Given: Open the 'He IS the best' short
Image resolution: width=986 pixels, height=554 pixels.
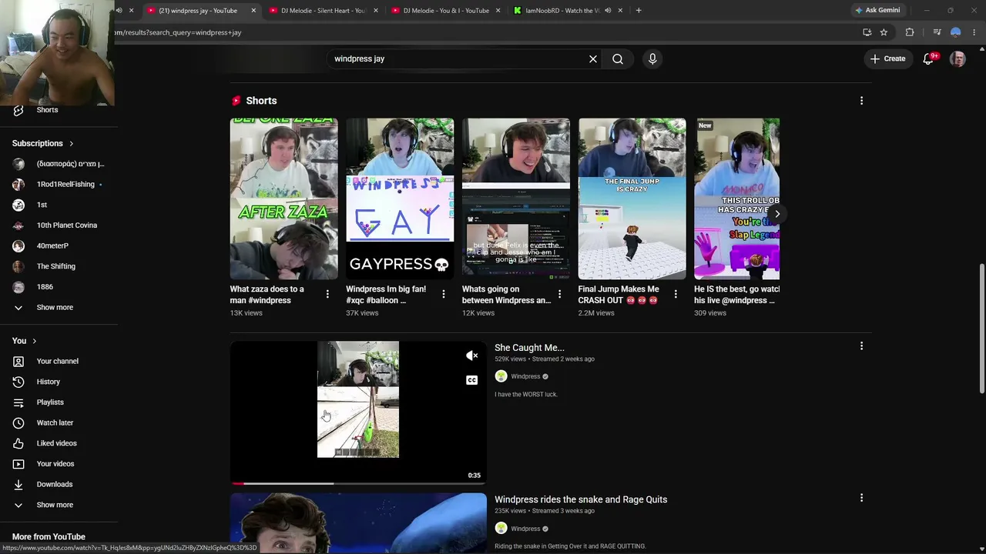Looking at the screenshot, I should click(736, 199).
